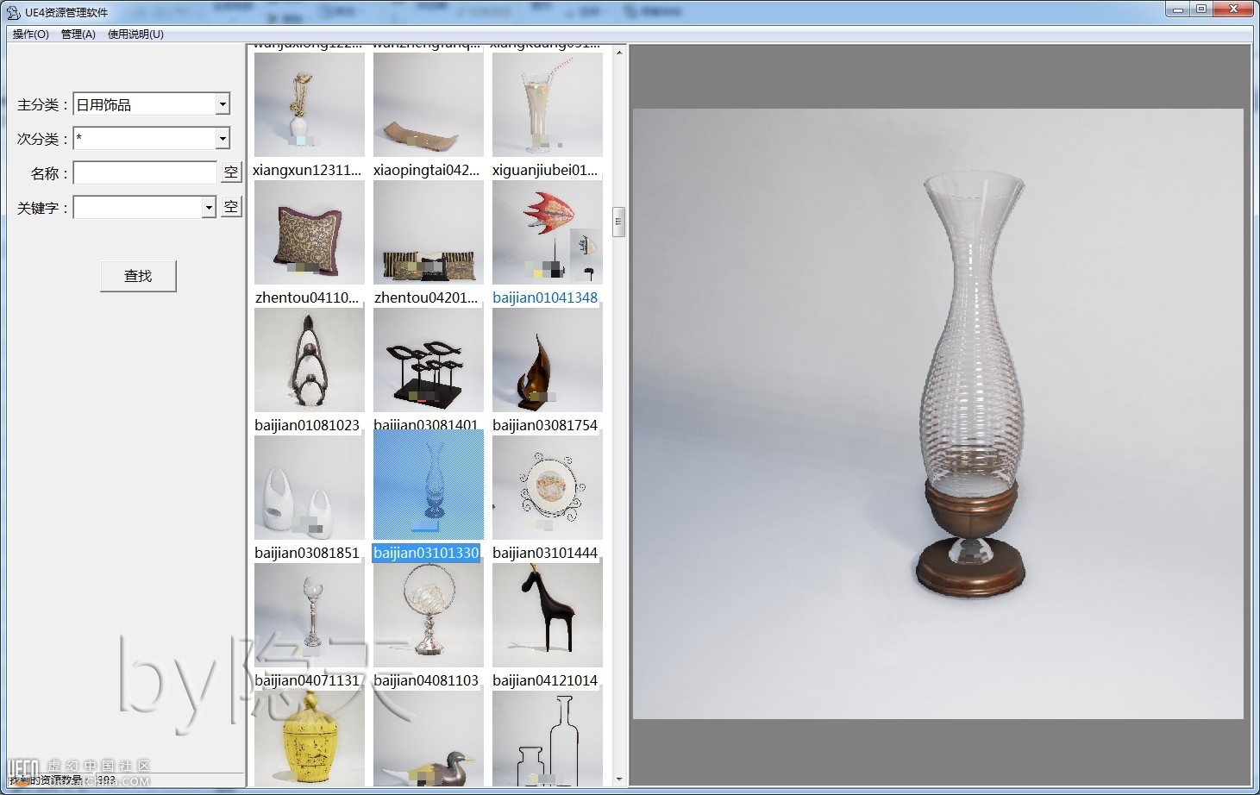Select the baijian01041348 fish ornament thumbnail
Viewport: 1260px width, 795px height.
(548, 232)
